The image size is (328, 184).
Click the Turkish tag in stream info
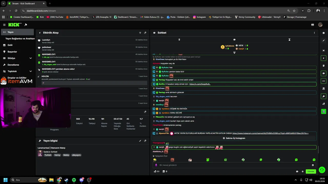(48, 155)
